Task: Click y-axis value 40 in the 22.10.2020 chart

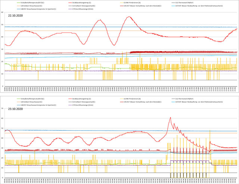Action: pyautogui.click(x=2, y=37)
